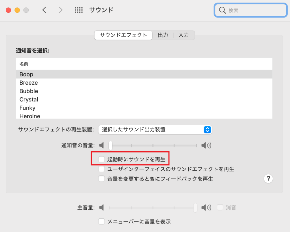Screen dimensions: 290x232
Task: Enable メニューバーに音量を表示 checkbox
Action: click(x=102, y=221)
